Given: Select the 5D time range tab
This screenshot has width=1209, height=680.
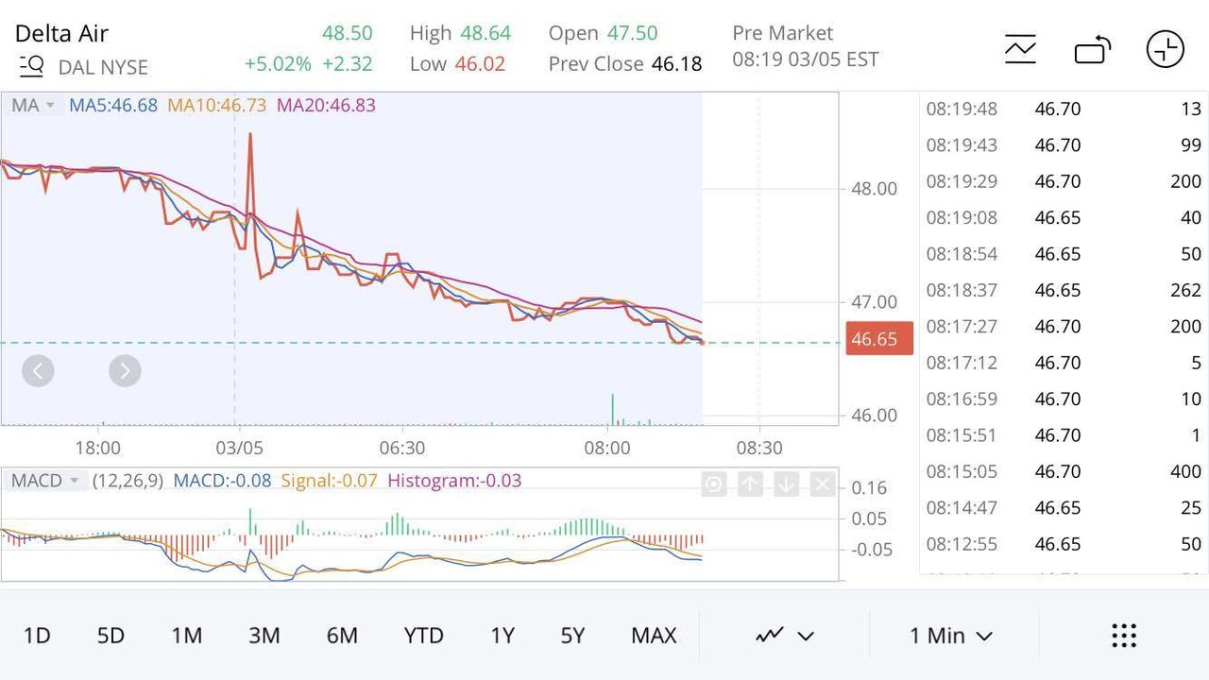Looking at the screenshot, I should (x=111, y=636).
